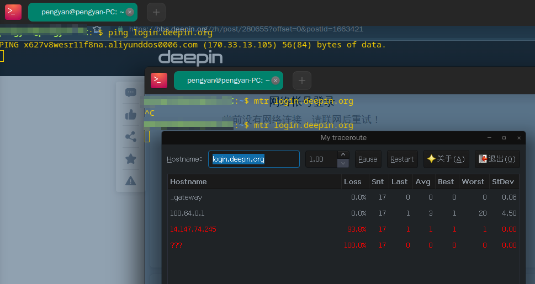Viewport: 535px width, 284px height.
Task: Click the Hostname input field in My traceroute
Action: pos(254,159)
